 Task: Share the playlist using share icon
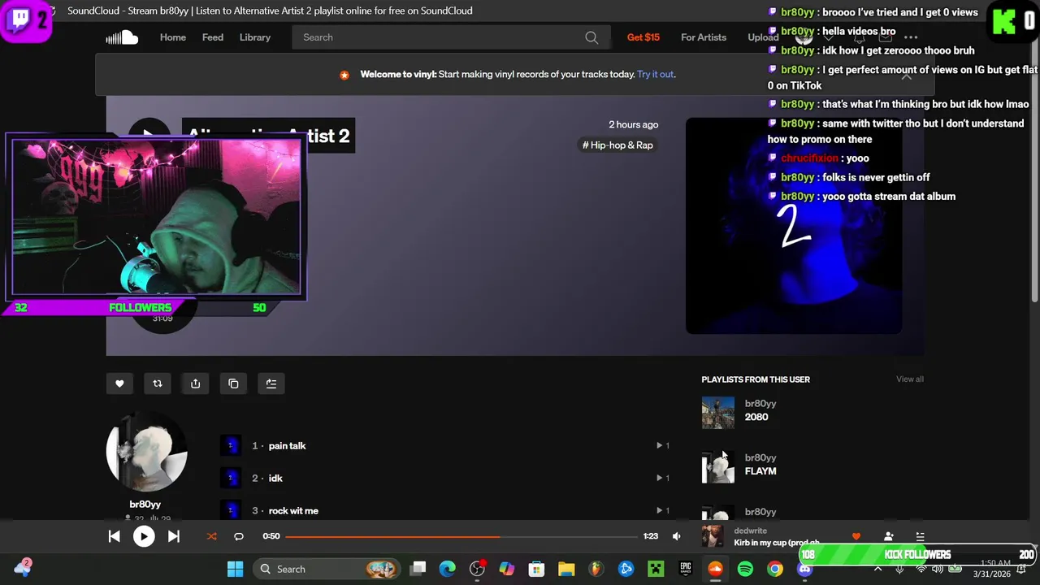(x=195, y=383)
